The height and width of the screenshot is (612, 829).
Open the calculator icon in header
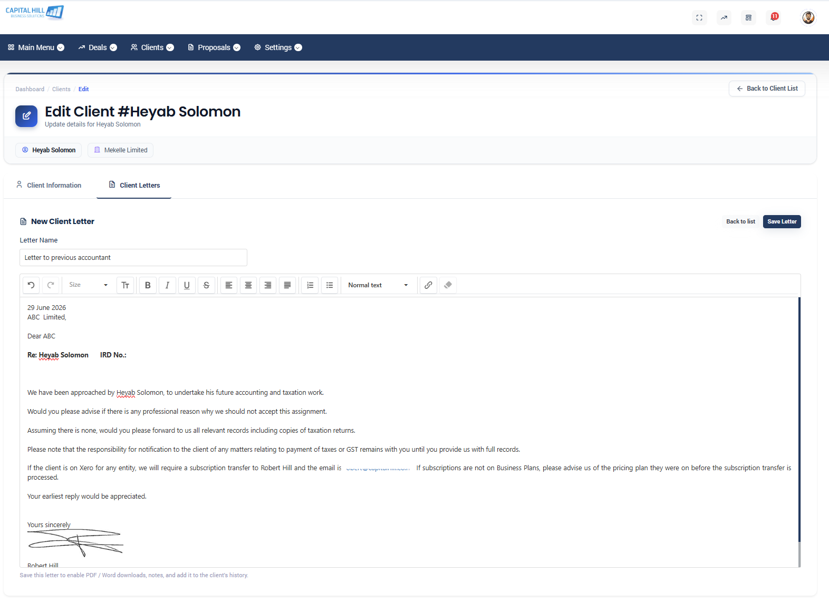[748, 17]
